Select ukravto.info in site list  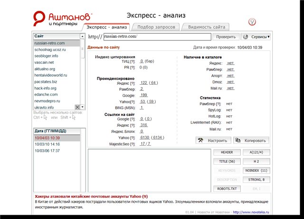pyautogui.click(x=54, y=107)
